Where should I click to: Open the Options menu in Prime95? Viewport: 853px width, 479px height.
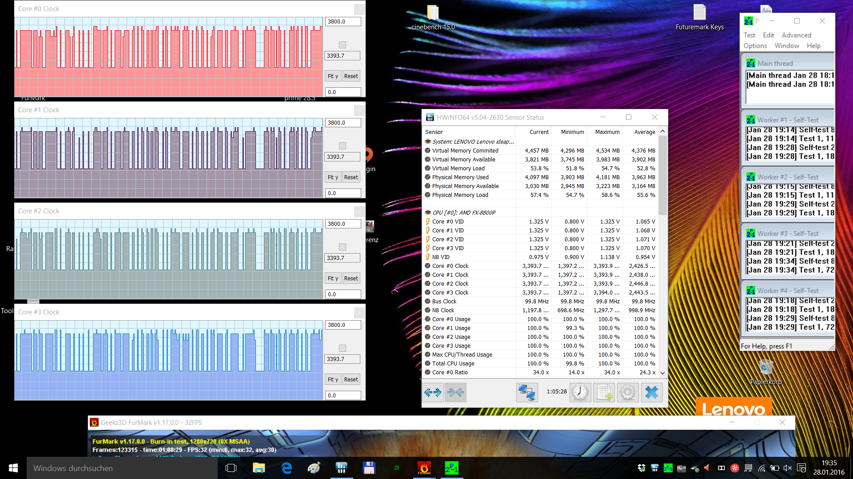point(755,46)
